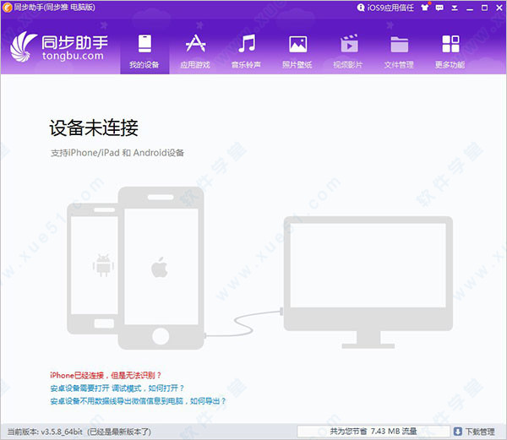Click the tongbu.com logo
The image size is (507, 440).
click(x=59, y=46)
